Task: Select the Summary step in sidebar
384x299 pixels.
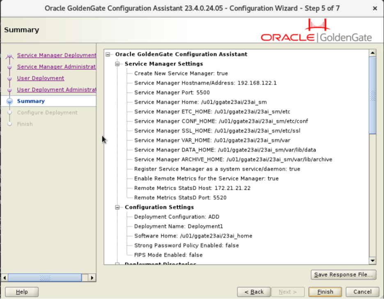Action: 31,101
